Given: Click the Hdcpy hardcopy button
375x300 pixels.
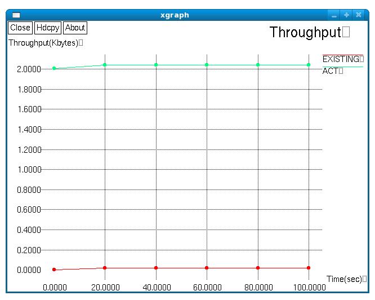Looking at the screenshot, I should pos(48,28).
